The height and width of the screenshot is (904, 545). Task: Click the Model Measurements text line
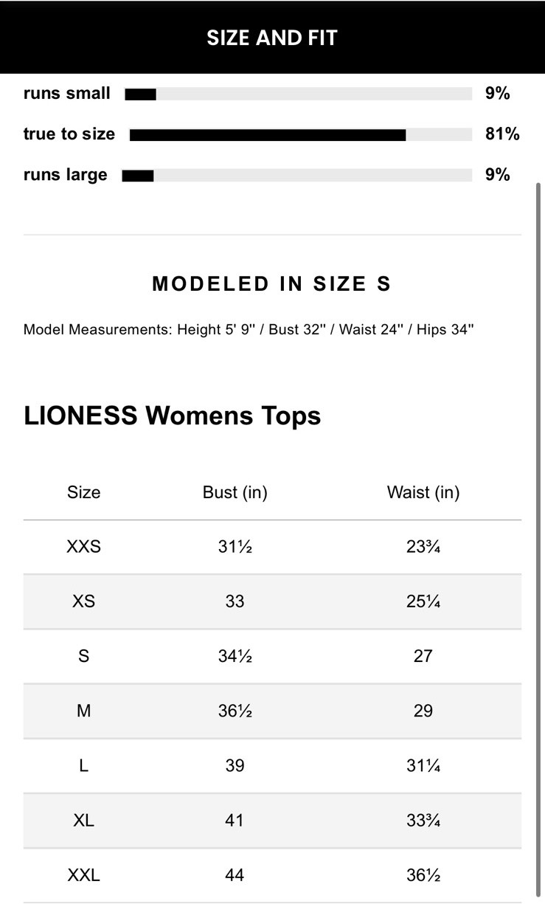pos(249,329)
